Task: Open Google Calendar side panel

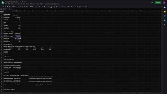Action: pyautogui.click(x=165, y=7)
